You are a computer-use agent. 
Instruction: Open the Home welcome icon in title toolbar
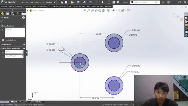click(62, 2)
